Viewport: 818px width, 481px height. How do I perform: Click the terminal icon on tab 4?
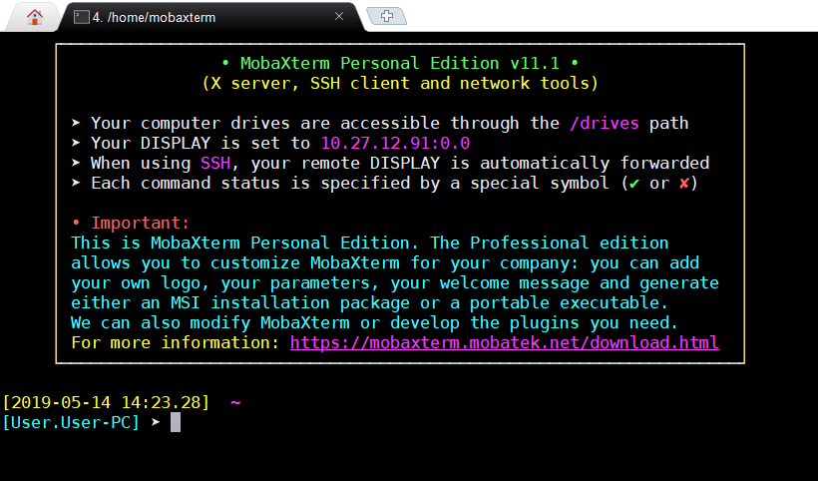coord(82,17)
